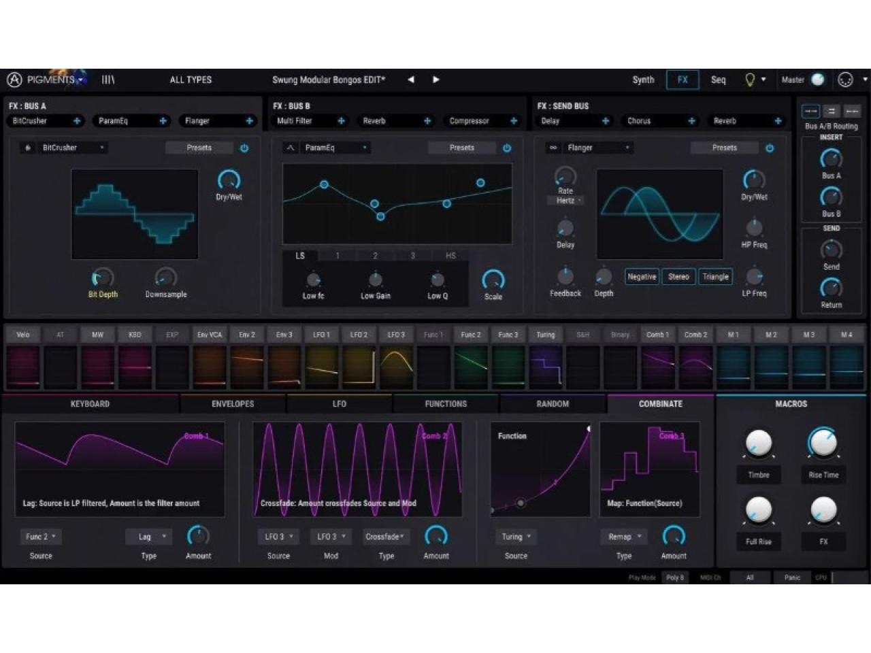
Task: Switch to the Seq tab
Action: pos(719,80)
